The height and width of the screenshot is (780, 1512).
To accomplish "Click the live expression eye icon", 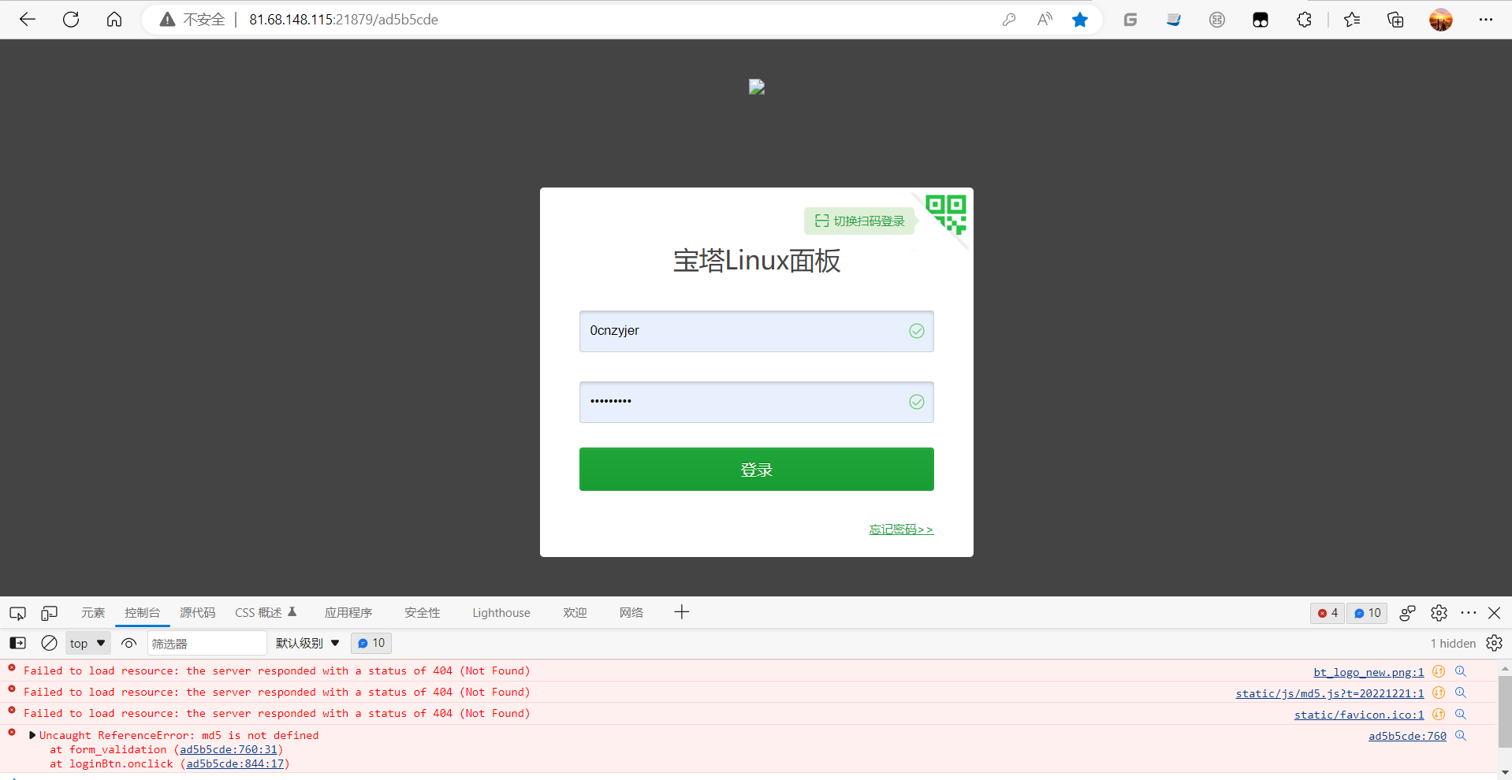I will pos(128,644).
